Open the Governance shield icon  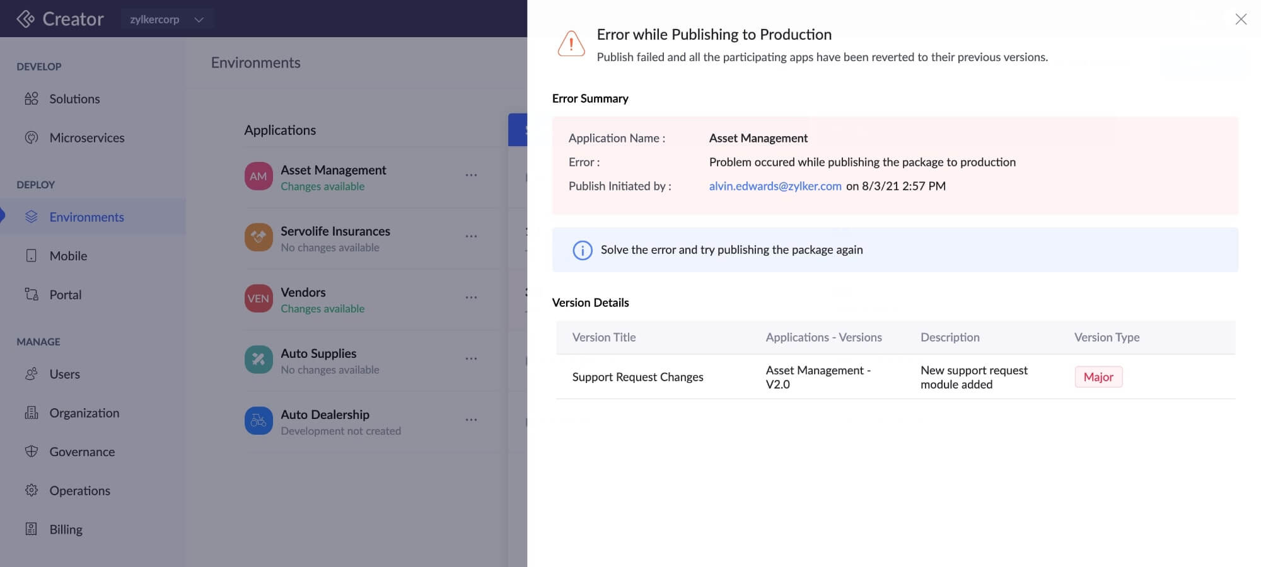pyautogui.click(x=32, y=451)
